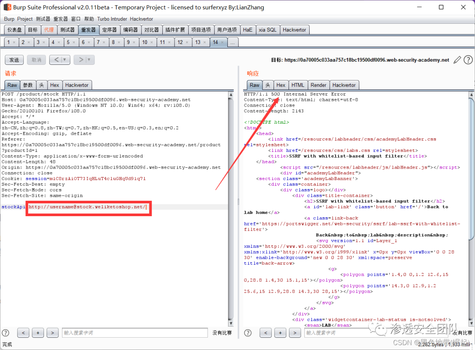
Task: Switch request view to 头 headers tab
Action: point(41,85)
